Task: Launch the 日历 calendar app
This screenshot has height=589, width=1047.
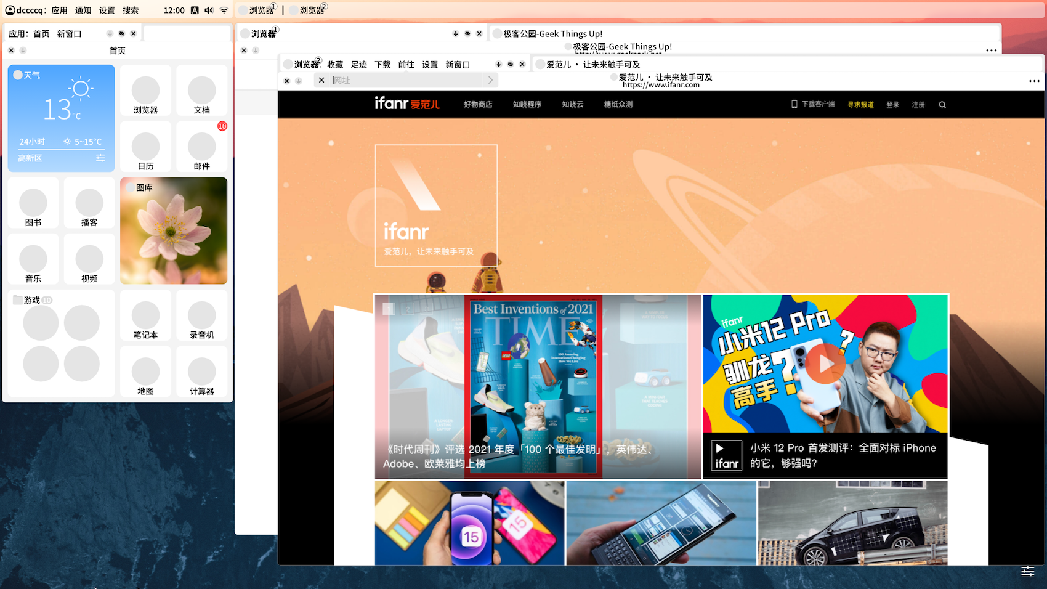Action: (x=145, y=147)
